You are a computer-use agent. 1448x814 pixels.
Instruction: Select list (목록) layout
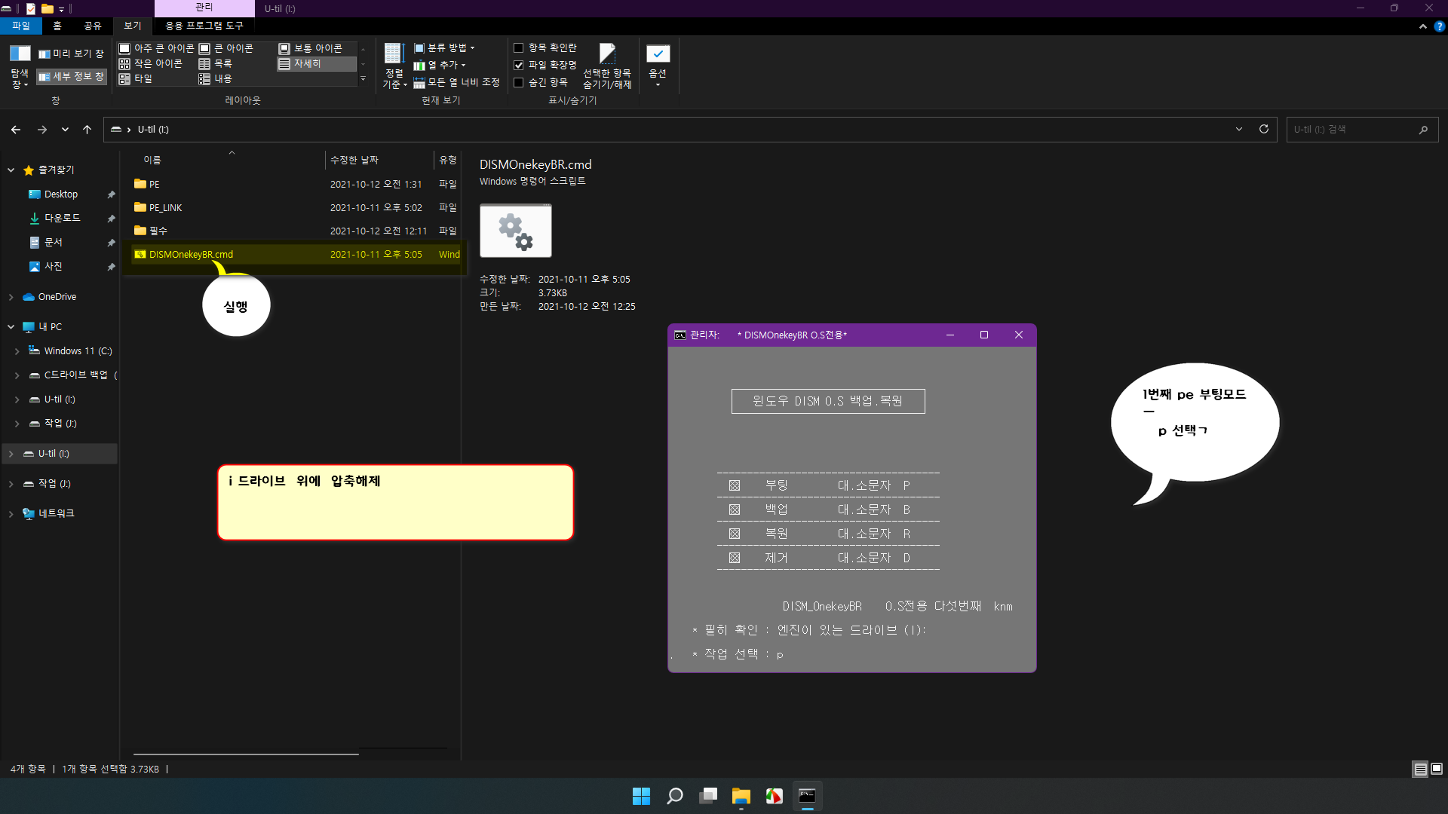pos(215,63)
